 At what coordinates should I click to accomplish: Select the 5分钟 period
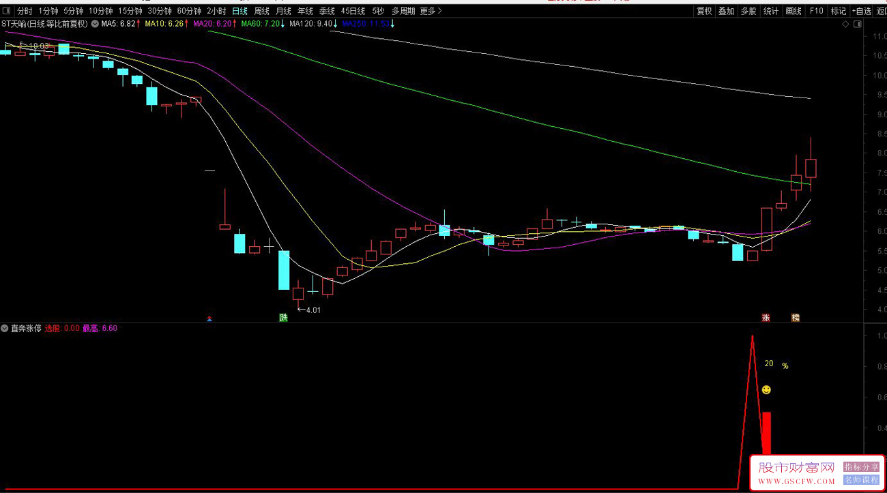tap(73, 11)
